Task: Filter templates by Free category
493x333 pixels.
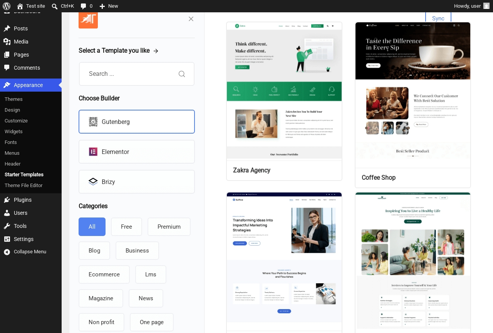Action: coord(126,227)
